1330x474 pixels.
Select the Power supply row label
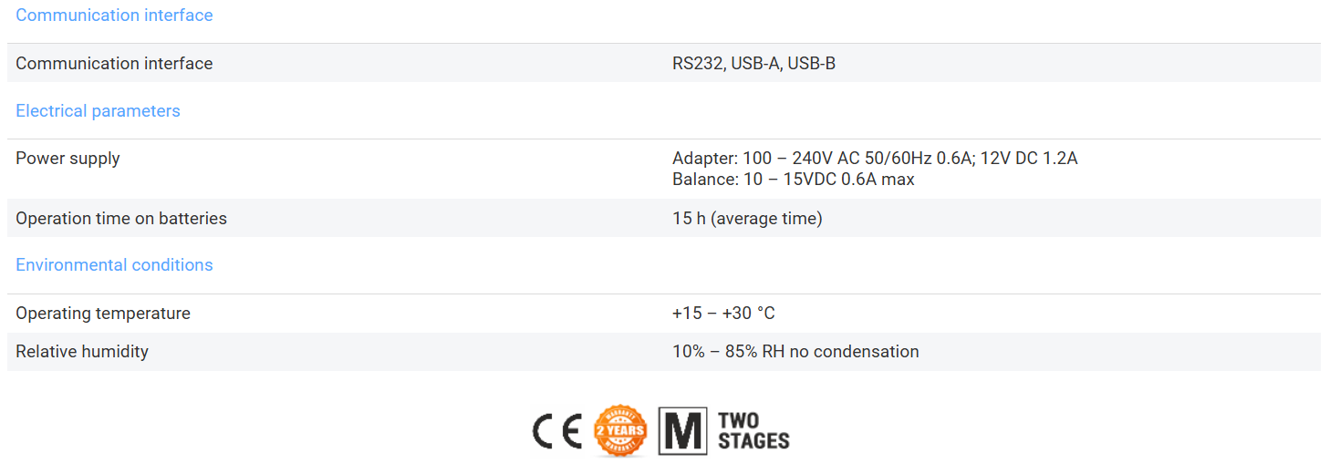click(68, 159)
